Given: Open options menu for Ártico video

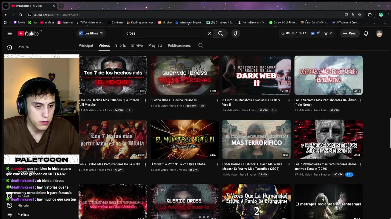Looking at the screenshot, I should [x=361, y=100].
